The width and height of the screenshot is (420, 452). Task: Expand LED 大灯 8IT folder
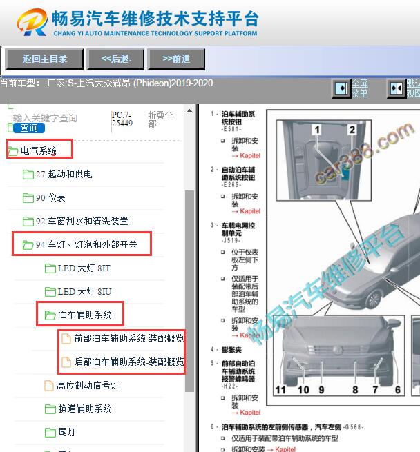[x=84, y=268]
